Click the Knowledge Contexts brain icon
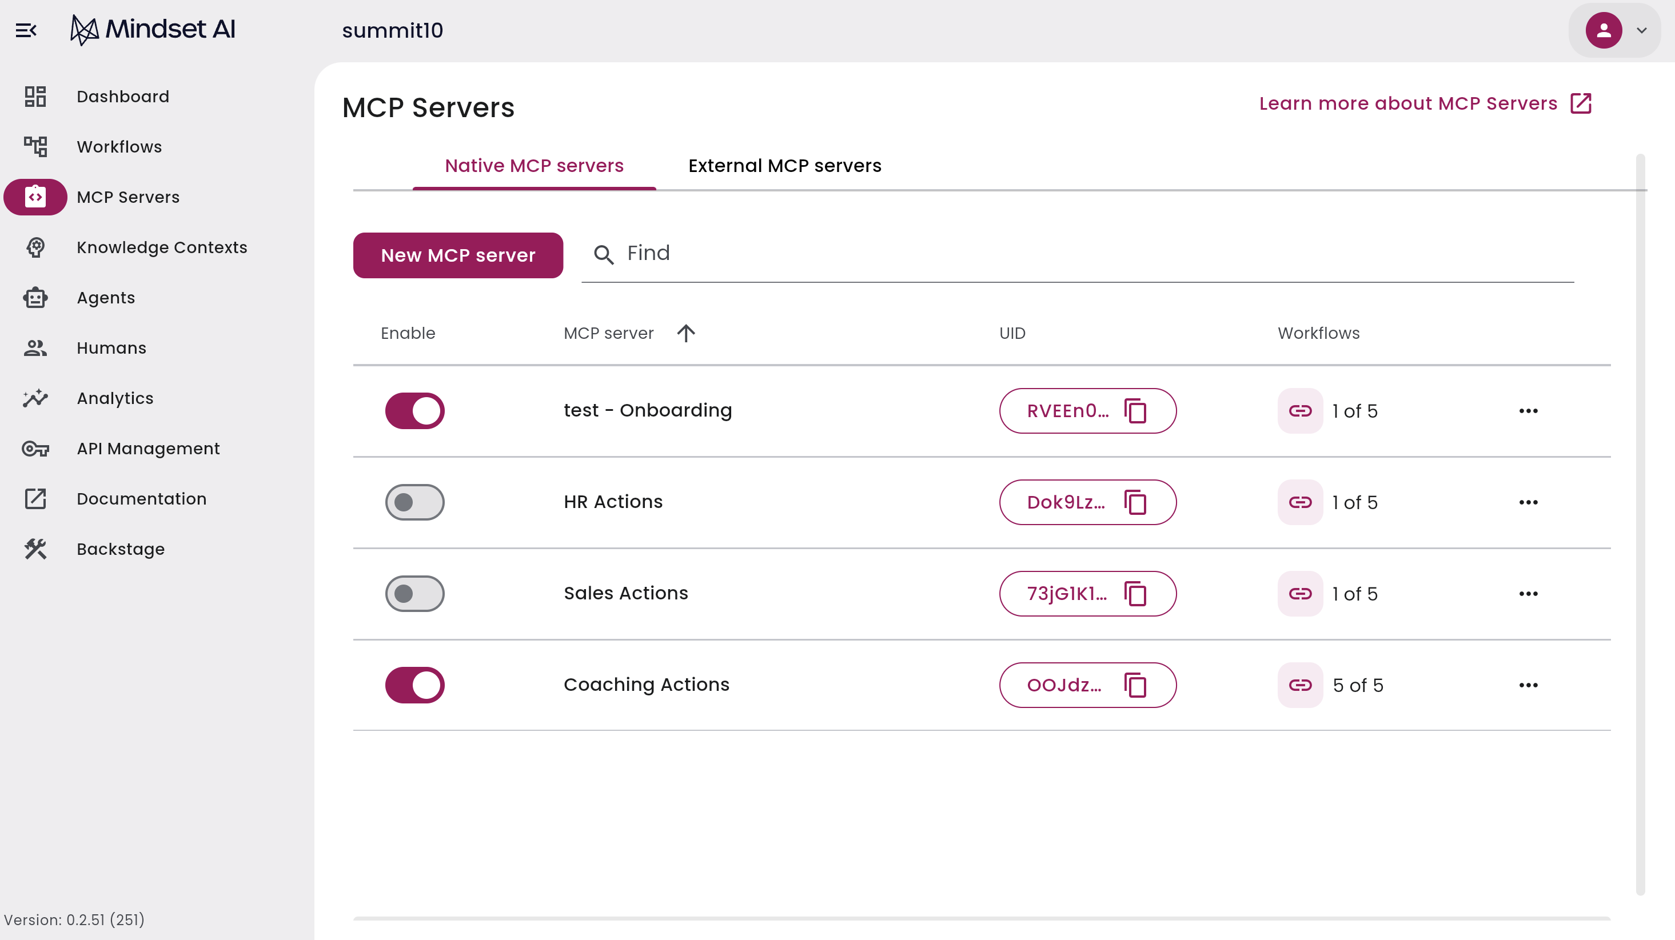The image size is (1675, 940). pos(35,247)
